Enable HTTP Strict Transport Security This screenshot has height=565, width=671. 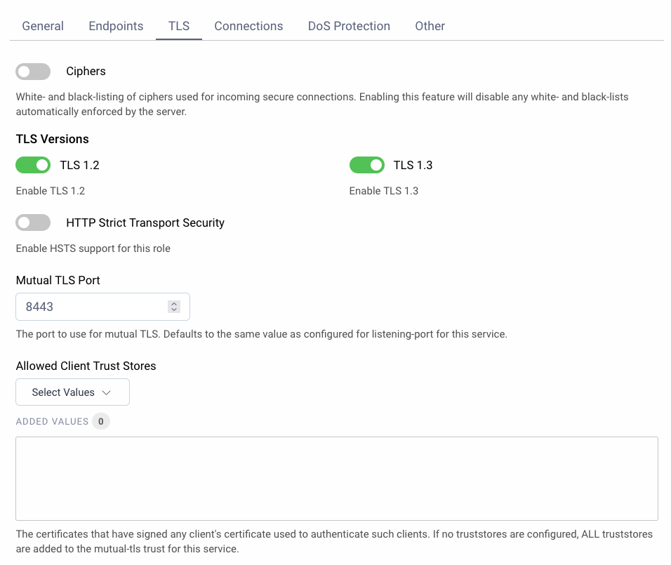point(33,222)
